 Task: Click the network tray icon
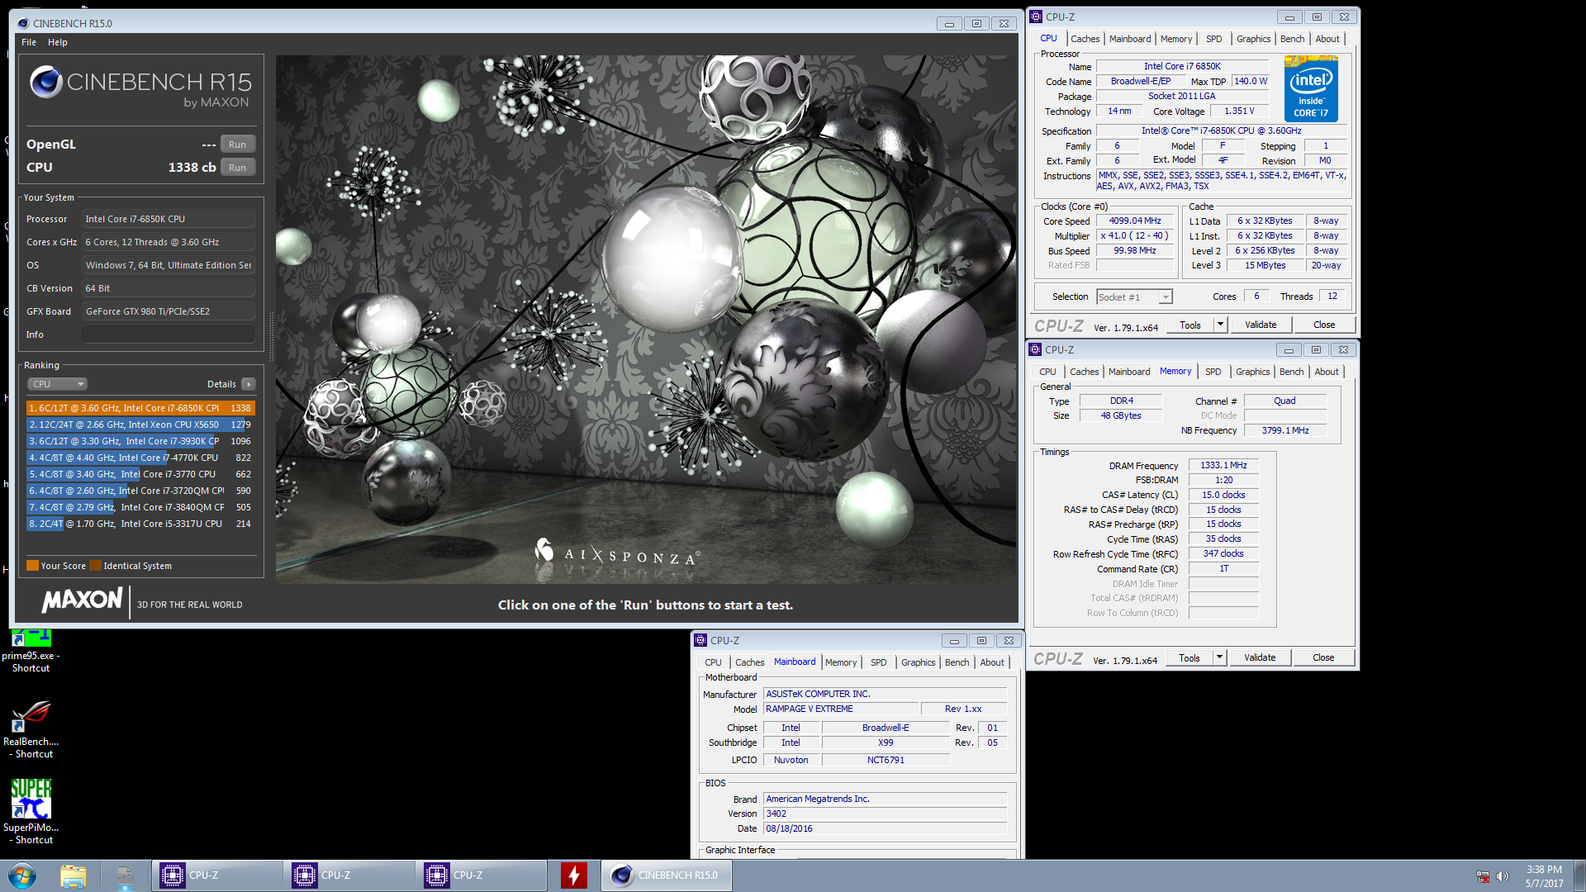[1483, 876]
